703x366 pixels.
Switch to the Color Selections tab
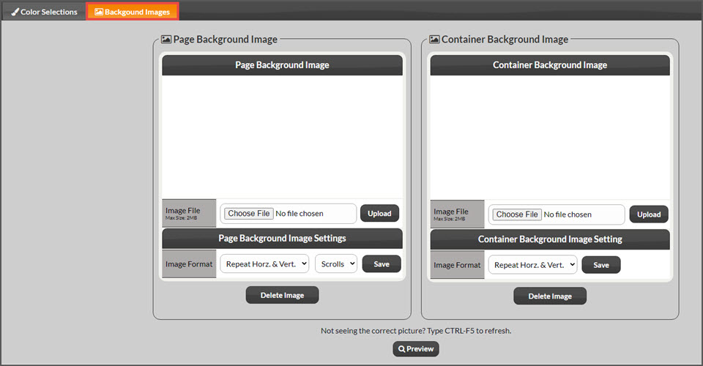click(x=45, y=12)
